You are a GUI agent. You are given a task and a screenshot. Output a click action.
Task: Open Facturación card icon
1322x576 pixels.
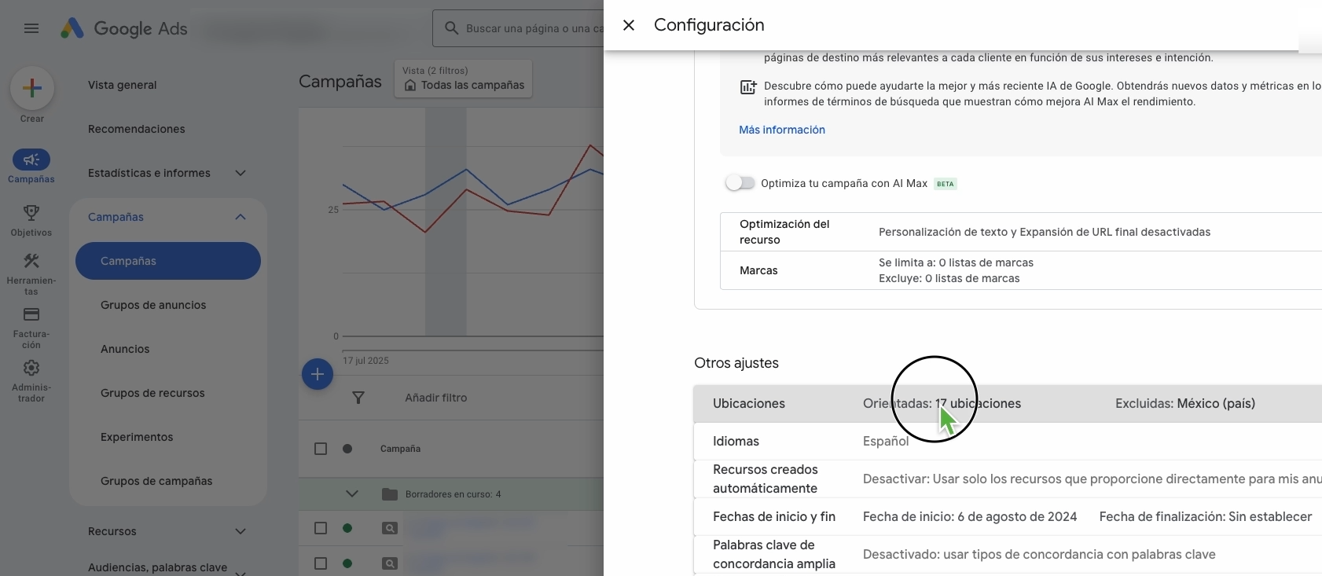pyautogui.click(x=31, y=314)
